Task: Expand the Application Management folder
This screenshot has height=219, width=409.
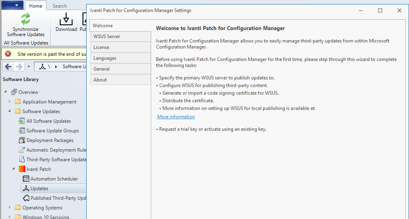Action: point(10,102)
